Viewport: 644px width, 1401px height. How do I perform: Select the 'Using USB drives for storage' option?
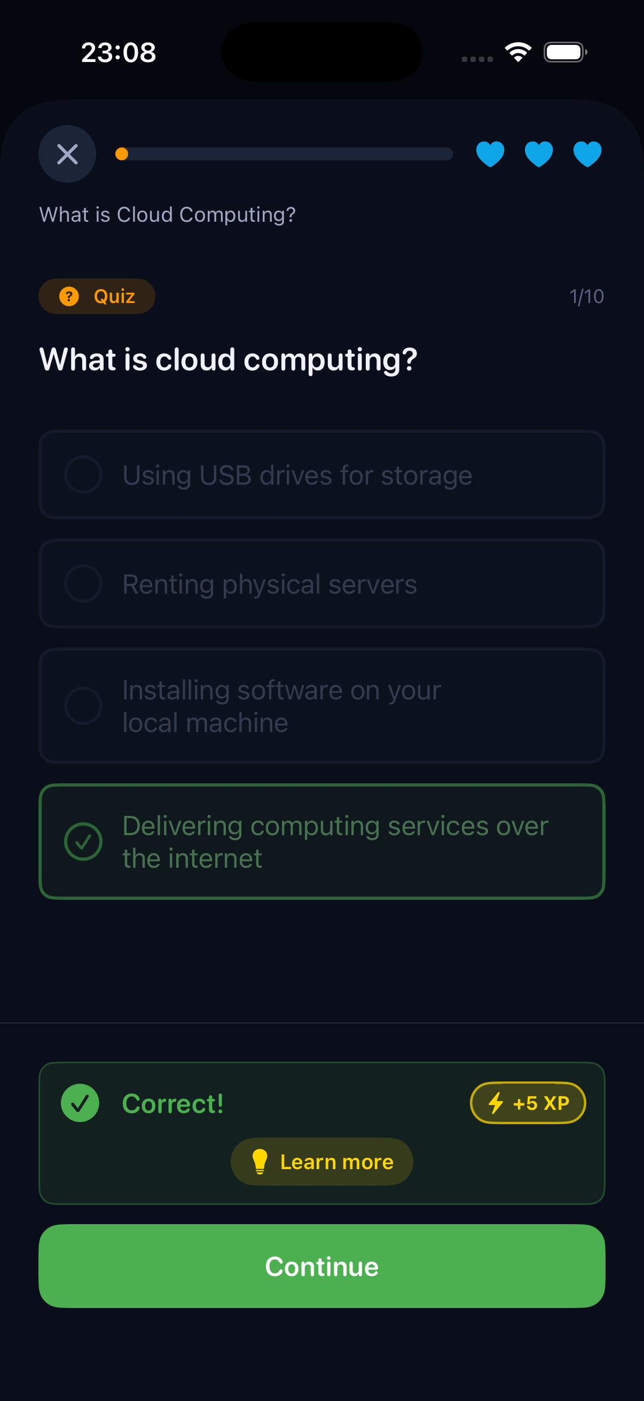click(x=321, y=475)
